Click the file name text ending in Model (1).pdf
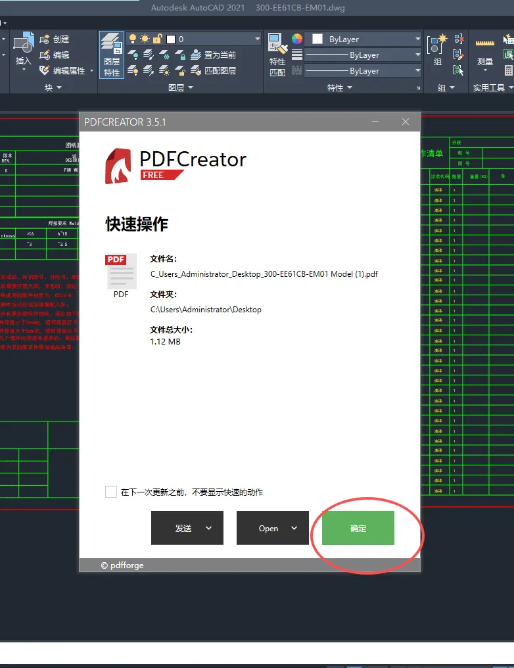Screen dimensions: 514x668 [264, 274]
